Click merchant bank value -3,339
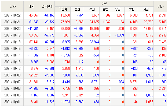168x106 pixels. point(119,35)
